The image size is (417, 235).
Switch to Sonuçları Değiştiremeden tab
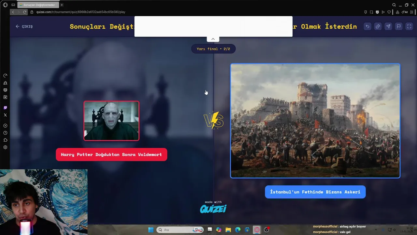pos(38,5)
